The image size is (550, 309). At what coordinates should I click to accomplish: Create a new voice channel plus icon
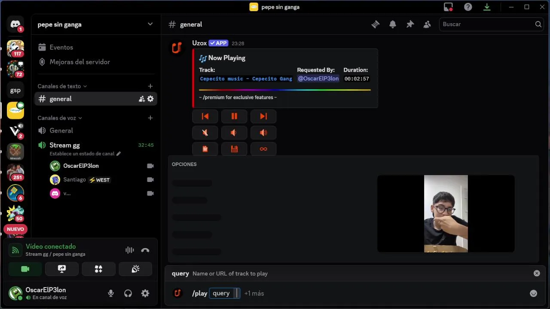150,118
